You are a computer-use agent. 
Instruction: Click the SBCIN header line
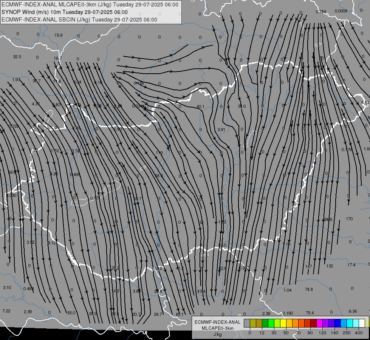pyautogui.click(x=79, y=20)
